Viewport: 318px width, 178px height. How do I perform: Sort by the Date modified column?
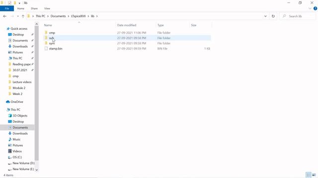click(x=127, y=25)
